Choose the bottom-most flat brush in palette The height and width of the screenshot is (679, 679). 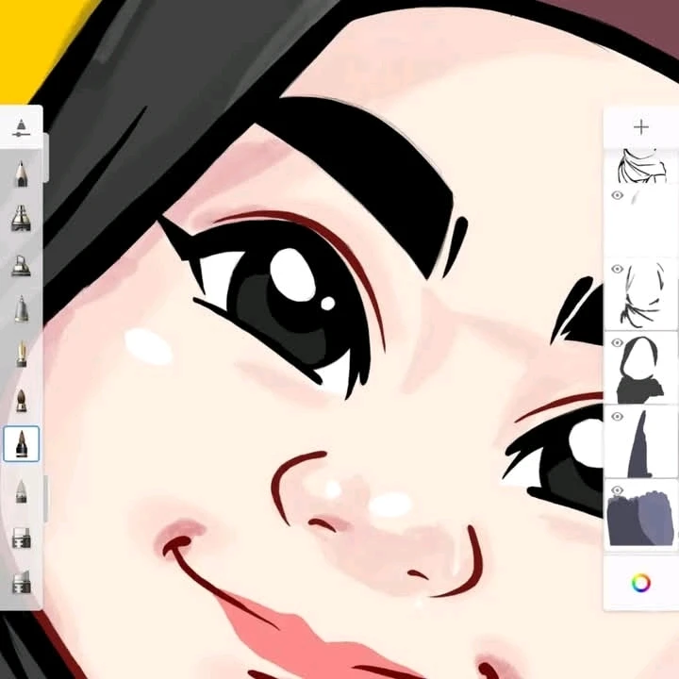21,582
